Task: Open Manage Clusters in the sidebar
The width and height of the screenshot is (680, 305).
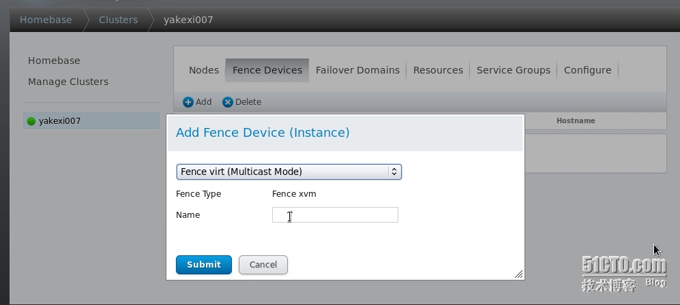Action: 68,82
